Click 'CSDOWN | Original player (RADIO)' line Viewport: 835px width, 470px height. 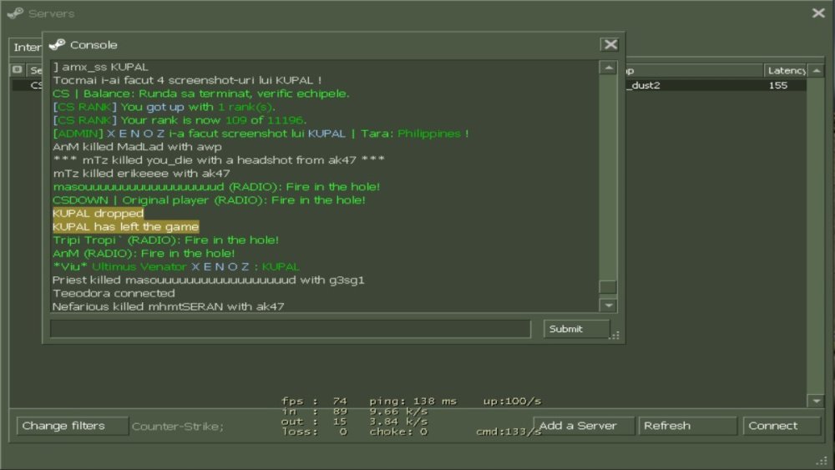(x=209, y=200)
